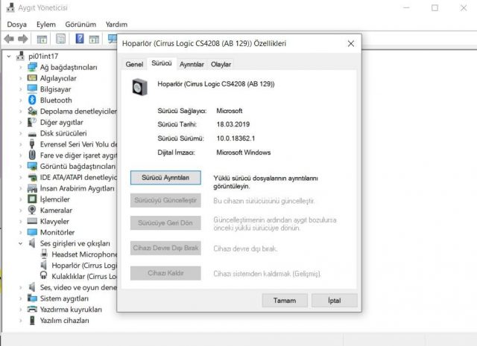Click the Fare ve diğer işaret mouse icon

click(x=32, y=156)
